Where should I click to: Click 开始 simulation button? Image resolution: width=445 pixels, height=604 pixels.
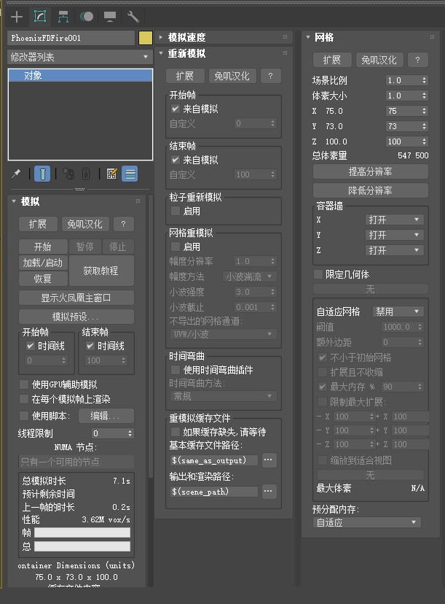point(43,247)
